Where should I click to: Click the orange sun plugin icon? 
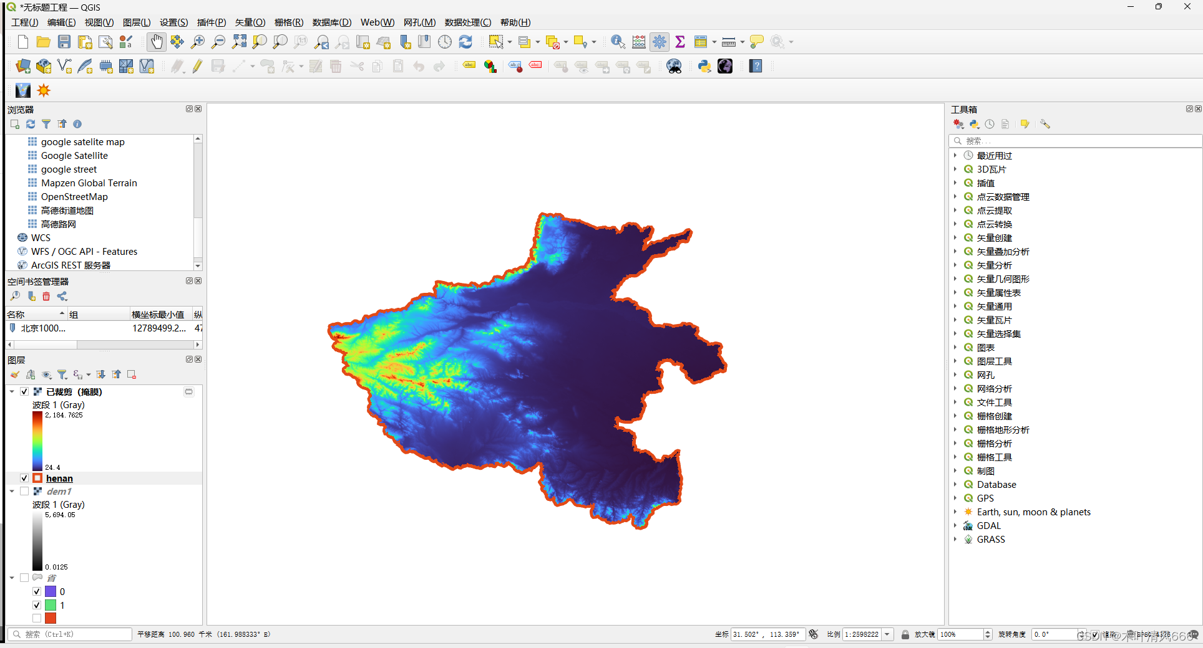click(44, 90)
